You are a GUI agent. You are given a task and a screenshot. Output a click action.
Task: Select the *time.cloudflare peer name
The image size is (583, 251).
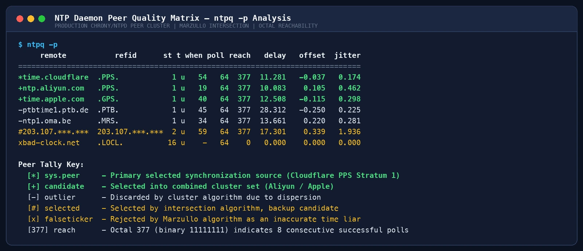53,77
